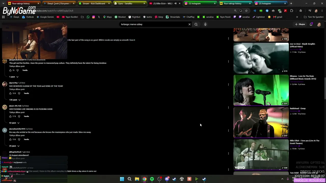Clear the YouTube search box text
Viewport: 326px width, 183px height.
189,24
